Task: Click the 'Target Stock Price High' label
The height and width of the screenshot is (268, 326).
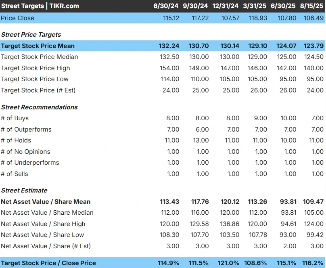Action: 36,68
